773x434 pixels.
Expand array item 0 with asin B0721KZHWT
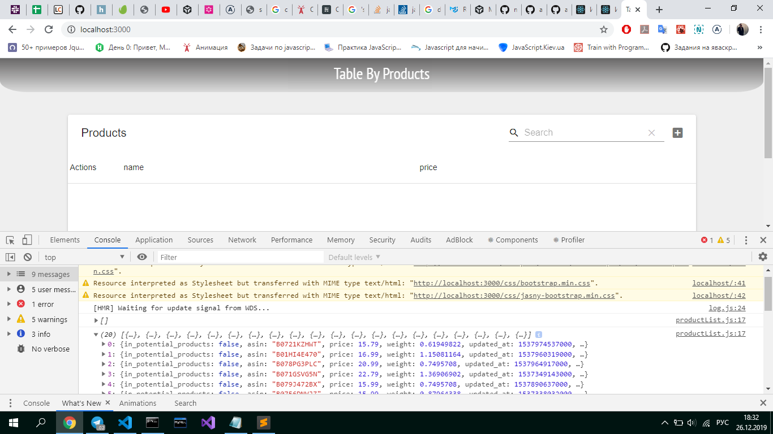[x=104, y=344]
